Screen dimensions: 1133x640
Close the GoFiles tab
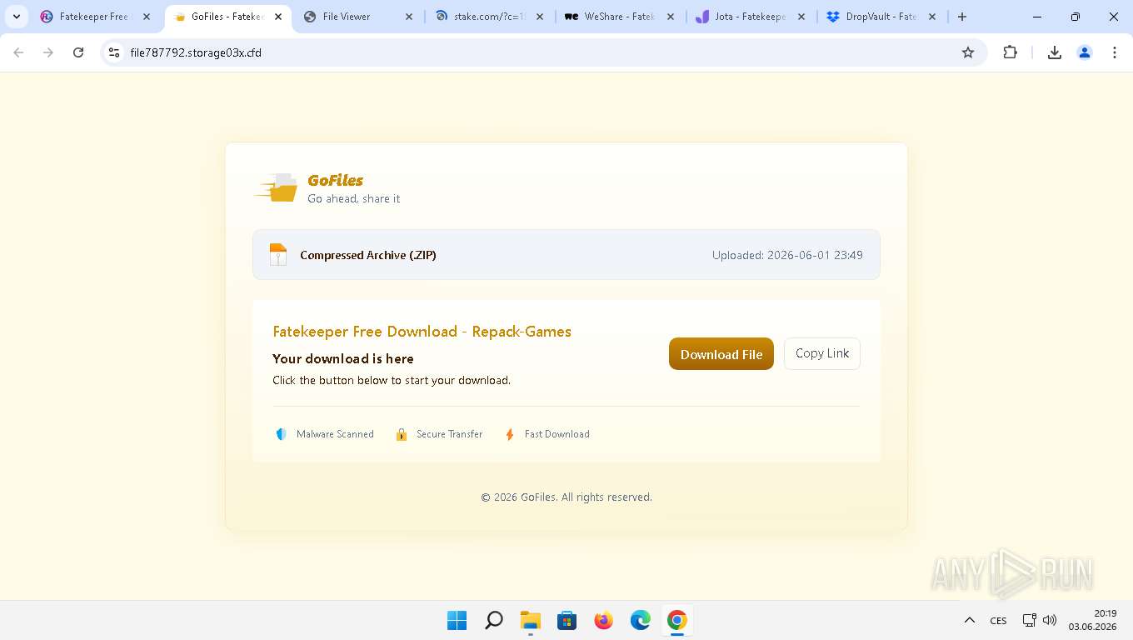(277, 17)
